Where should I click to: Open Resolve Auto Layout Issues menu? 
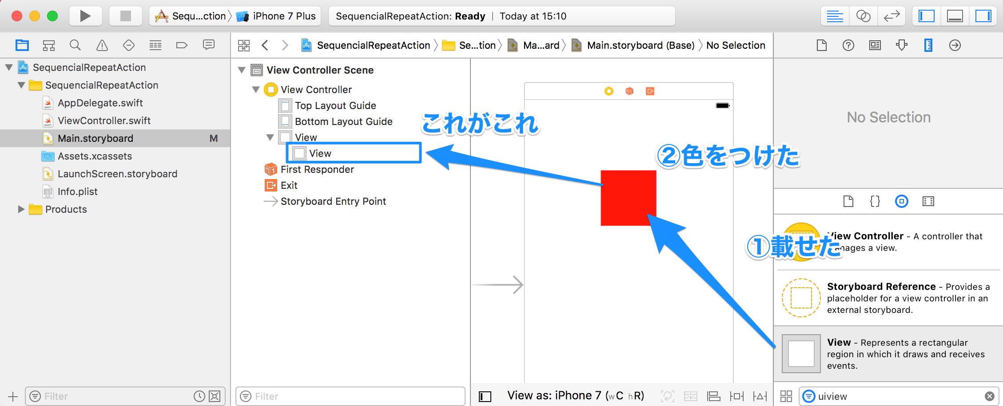pos(760,396)
